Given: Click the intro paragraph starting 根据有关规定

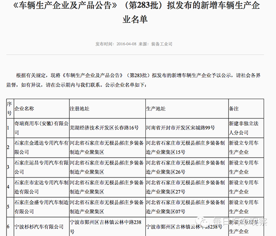Looking at the screenshot, I should tap(133, 80).
